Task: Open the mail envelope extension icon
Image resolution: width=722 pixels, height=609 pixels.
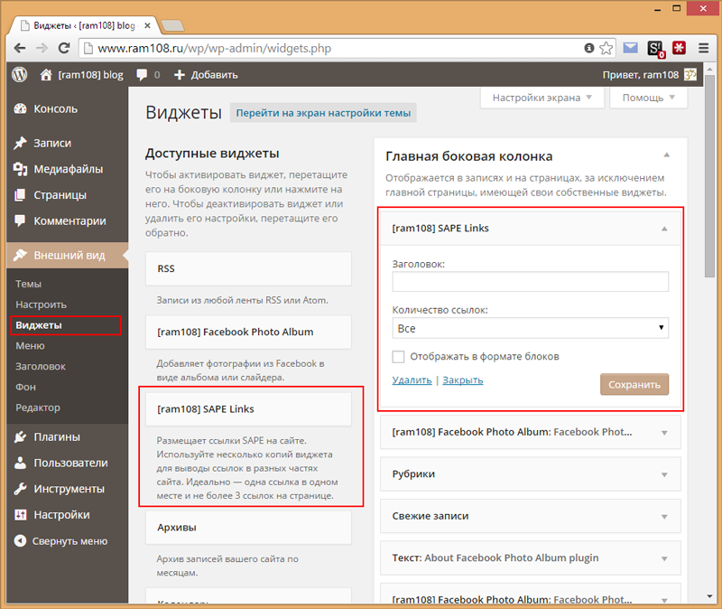Action: (630, 48)
